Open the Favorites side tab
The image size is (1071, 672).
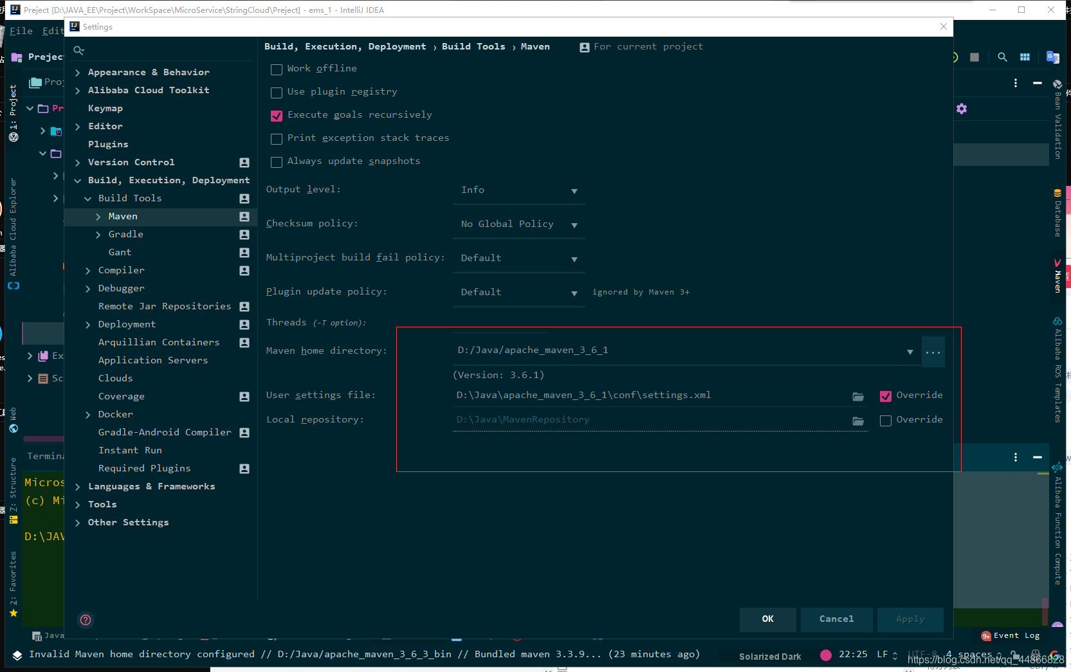pyautogui.click(x=13, y=584)
